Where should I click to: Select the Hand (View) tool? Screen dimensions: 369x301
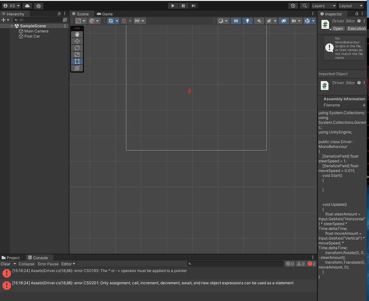coord(77,34)
